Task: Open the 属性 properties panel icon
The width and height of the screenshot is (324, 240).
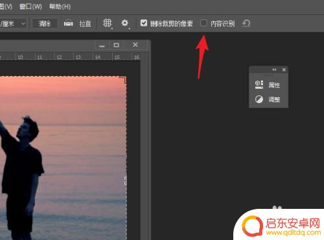Action: pos(259,84)
